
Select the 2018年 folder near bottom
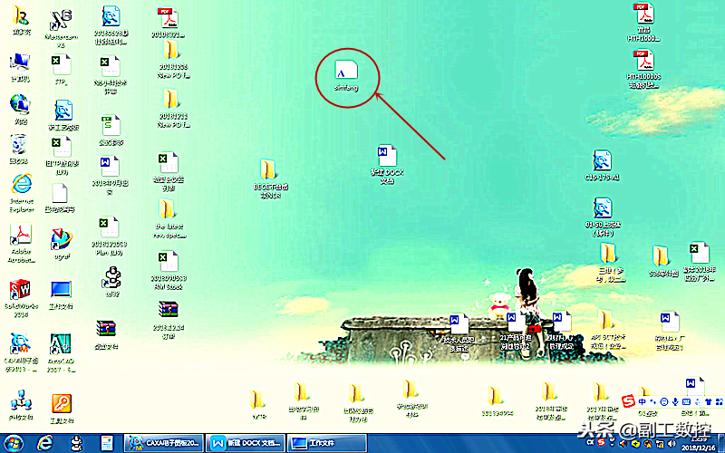click(x=550, y=400)
